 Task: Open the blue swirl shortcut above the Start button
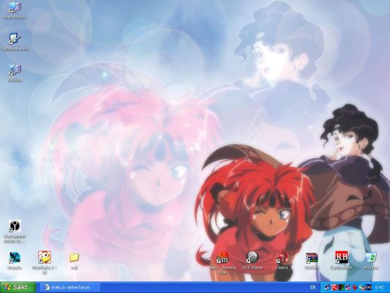15,261
